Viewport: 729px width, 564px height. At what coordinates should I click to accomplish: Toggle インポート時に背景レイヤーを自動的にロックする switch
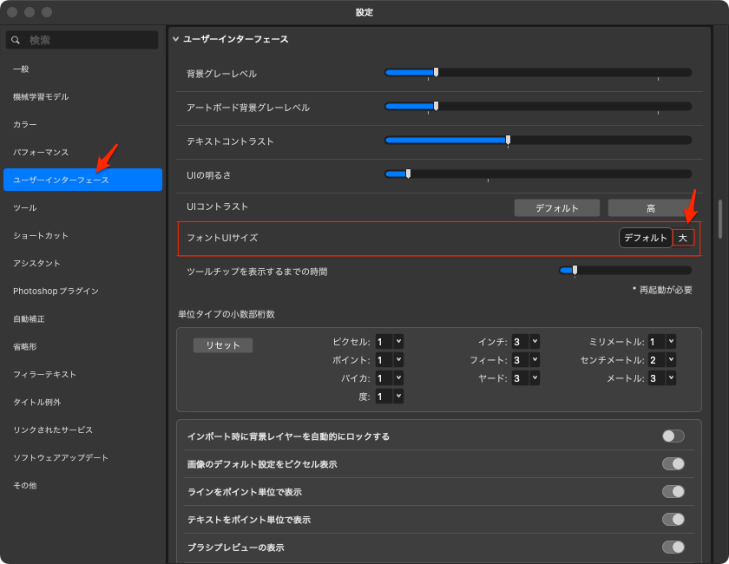point(673,436)
